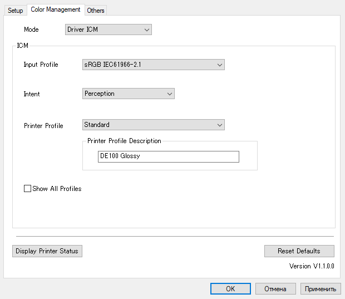
Task: Confirm the dialog with OK
Action: click(x=230, y=289)
